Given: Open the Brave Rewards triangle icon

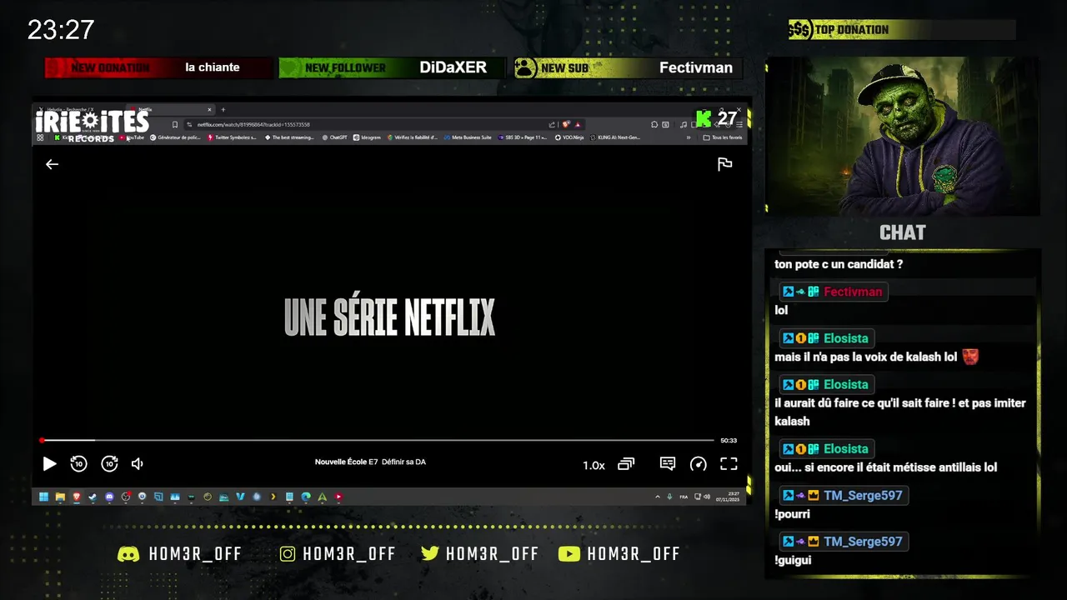Looking at the screenshot, I should click(578, 124).
